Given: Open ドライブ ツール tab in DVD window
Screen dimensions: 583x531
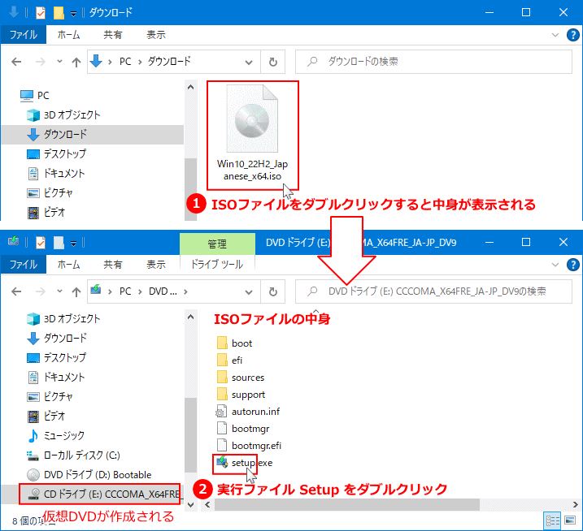Looking at the screenshot, I should pos(217,265).
